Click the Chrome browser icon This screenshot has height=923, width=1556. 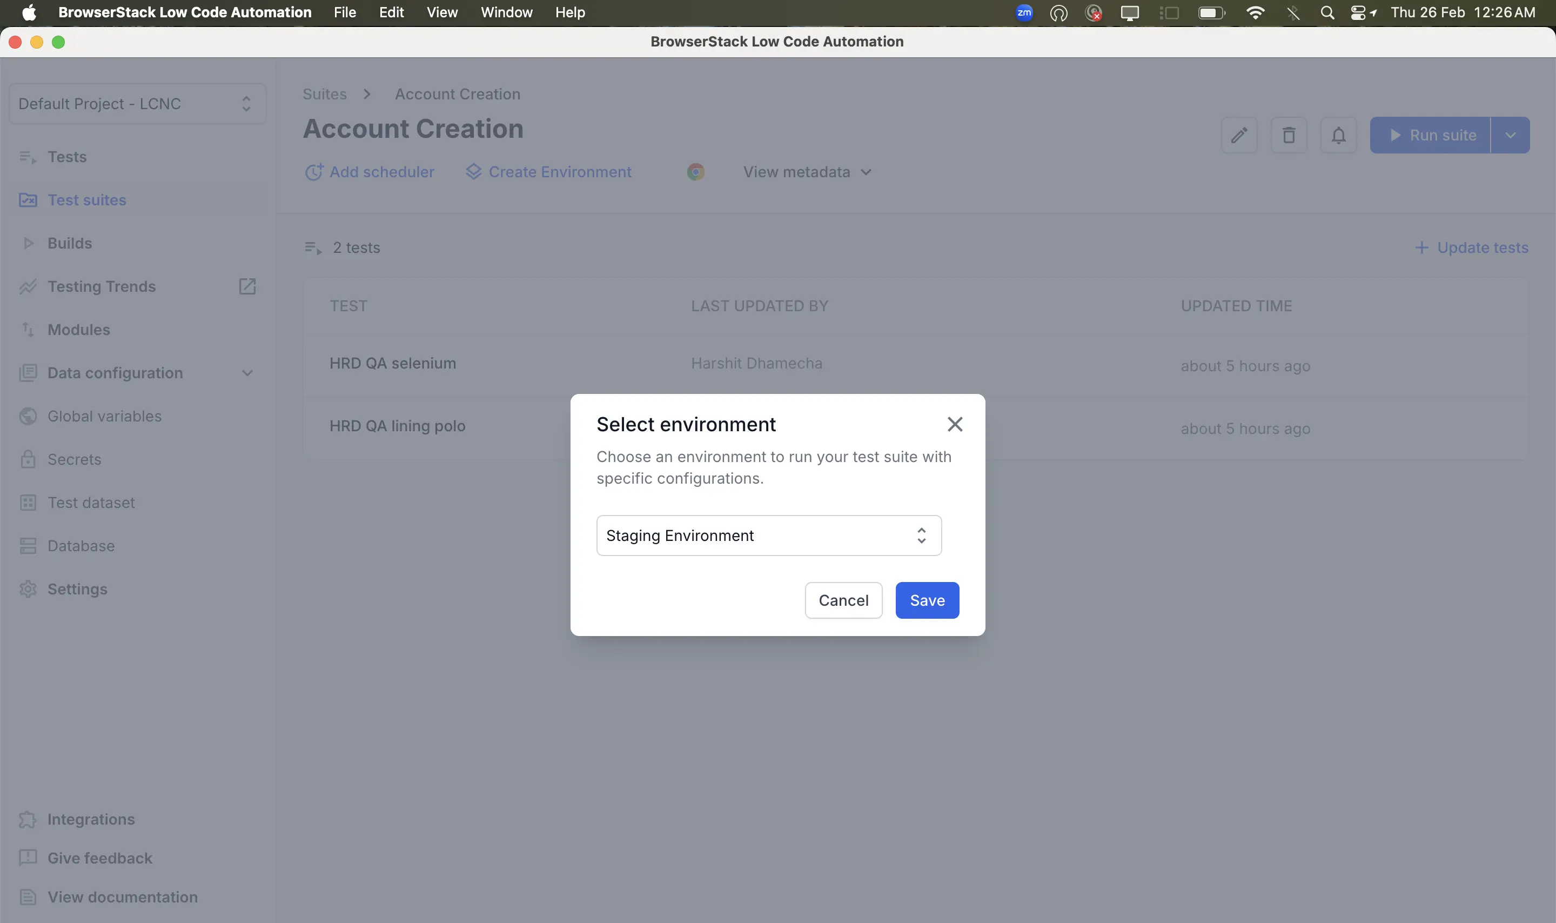696,172
